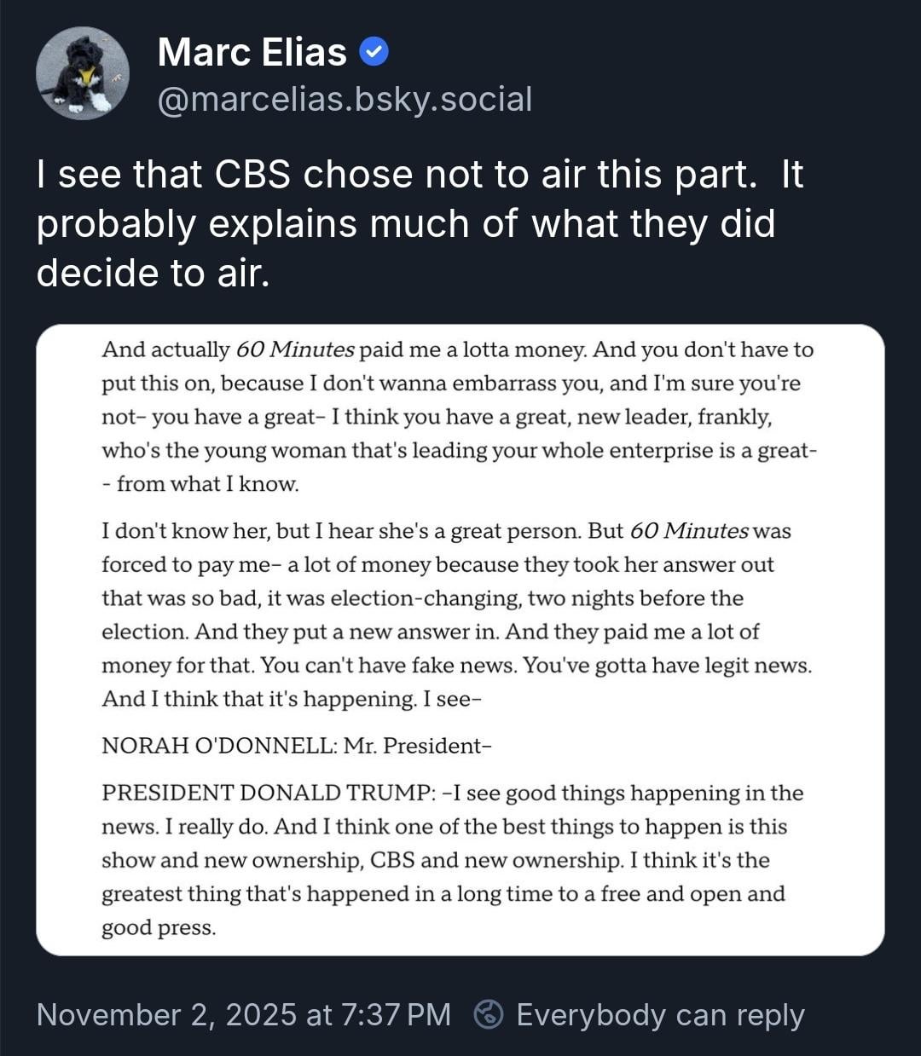Open the @marcelias.bsky.social handle

click(345, 99)
